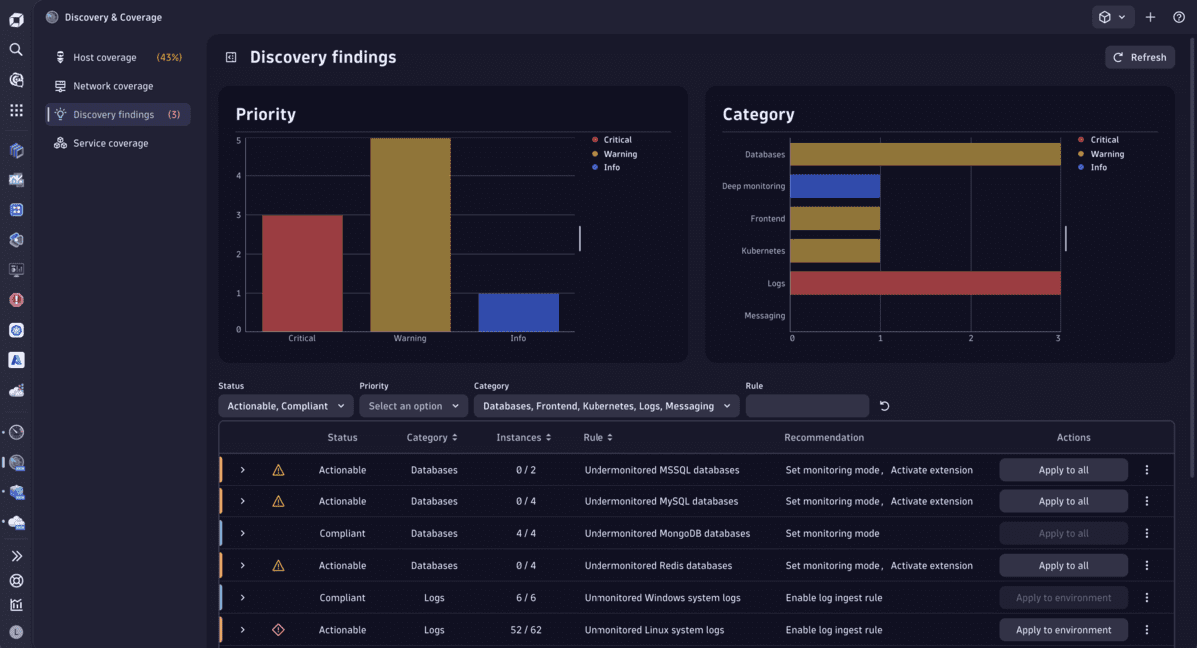Click the plus icon in the top bar
Viewport: 1197px width, 648px height.
pos(1150,17)
